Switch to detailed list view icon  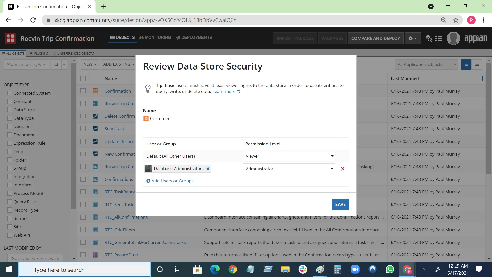[x=477, y=64]
